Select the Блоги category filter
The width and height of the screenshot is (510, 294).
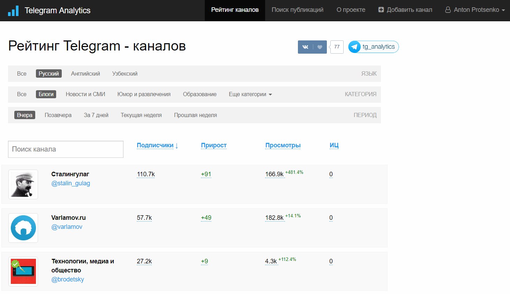tap(46, 94)
